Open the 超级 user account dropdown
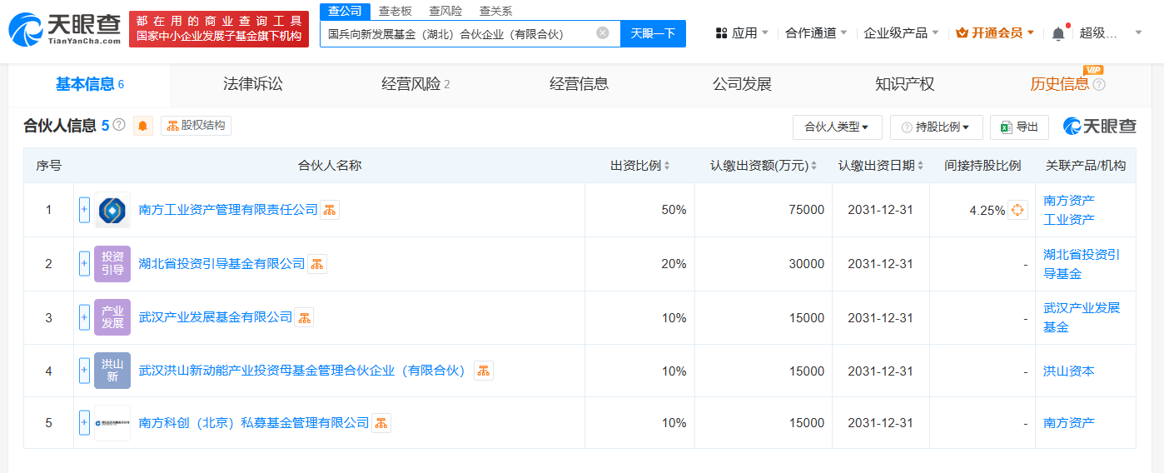Viewport: 1164px width, 473px height. (x=1112, y=33)
